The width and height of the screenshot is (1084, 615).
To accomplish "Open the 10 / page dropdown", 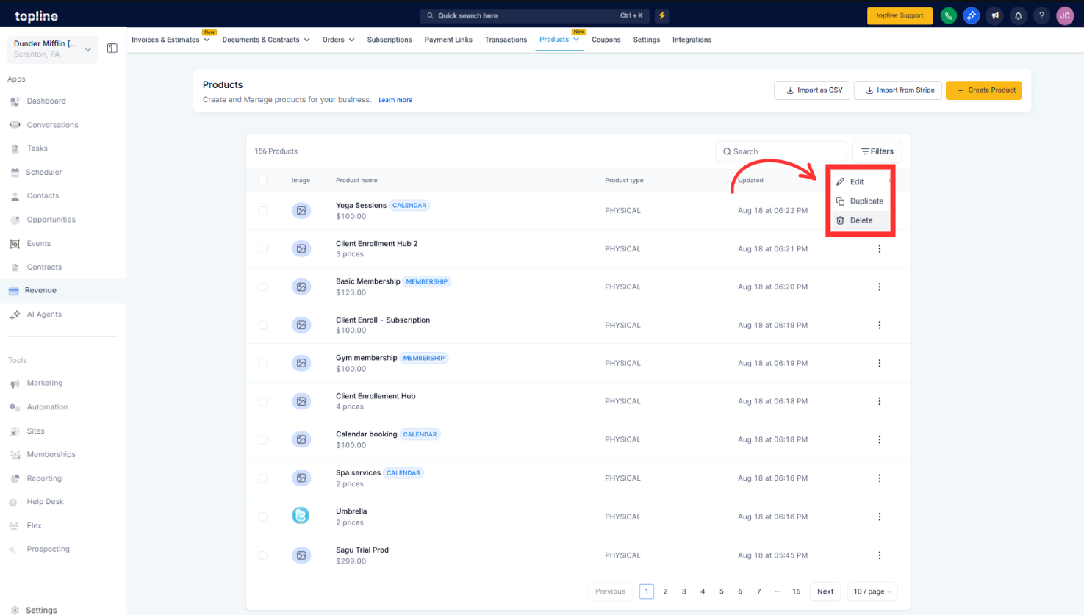I will (x=872, y=591).
